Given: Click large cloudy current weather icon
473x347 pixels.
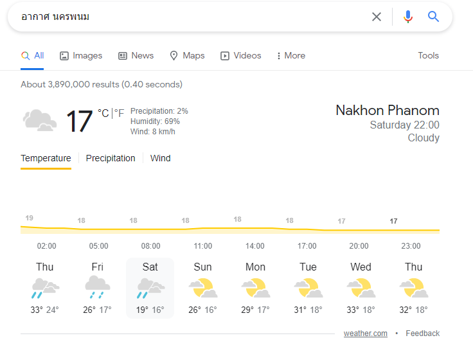Looking at the screenshot, I should 39,120.
